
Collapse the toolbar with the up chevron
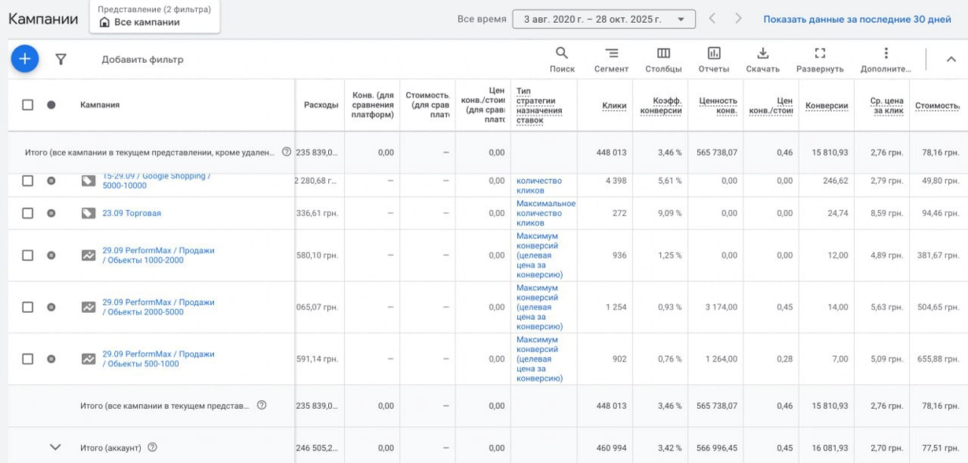tap(951, 60)
